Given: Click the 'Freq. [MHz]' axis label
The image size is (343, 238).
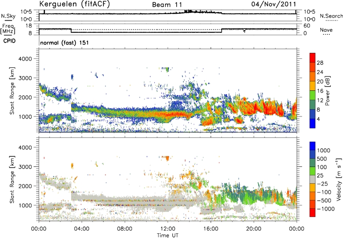Looking at the screenshot, I should (8, 29).
